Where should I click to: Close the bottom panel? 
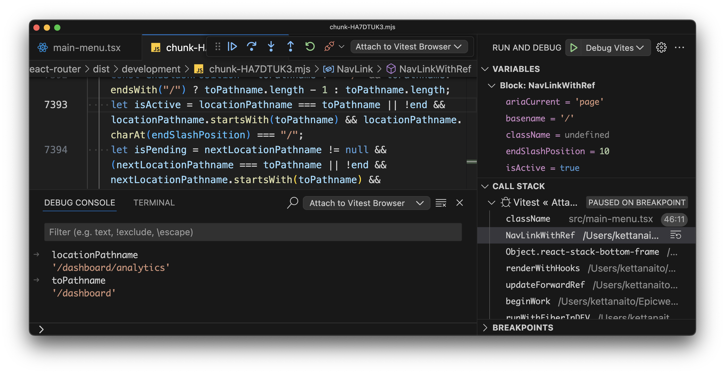pyautogui.click(x=460, y=203)
